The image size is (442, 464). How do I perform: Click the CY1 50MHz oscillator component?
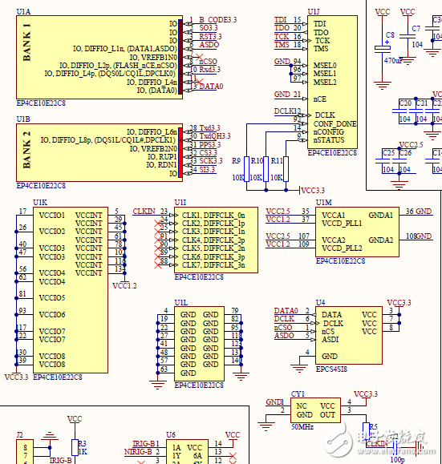[315, 410]
